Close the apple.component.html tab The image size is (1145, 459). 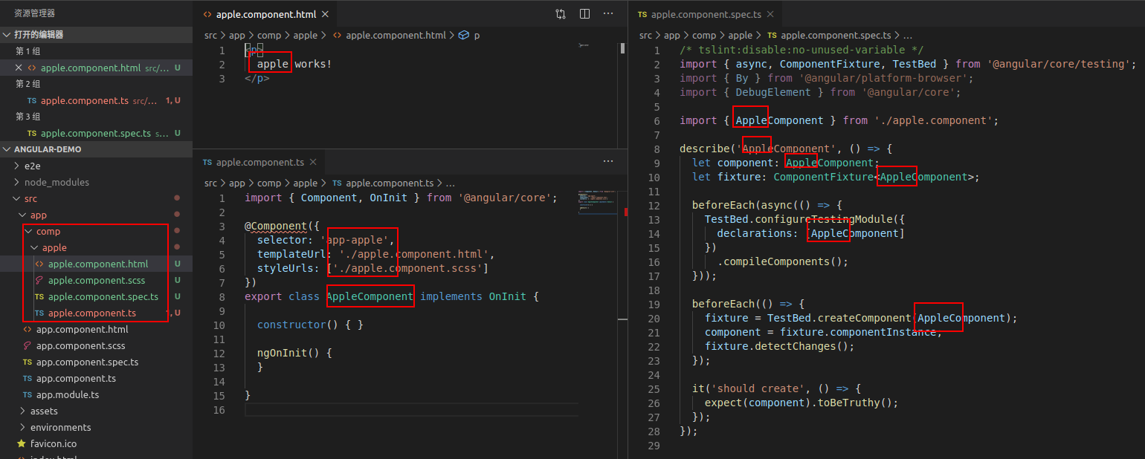[326, 14]
